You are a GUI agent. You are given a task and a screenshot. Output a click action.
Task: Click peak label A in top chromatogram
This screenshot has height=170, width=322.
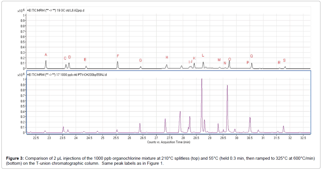tap(46, 55)
